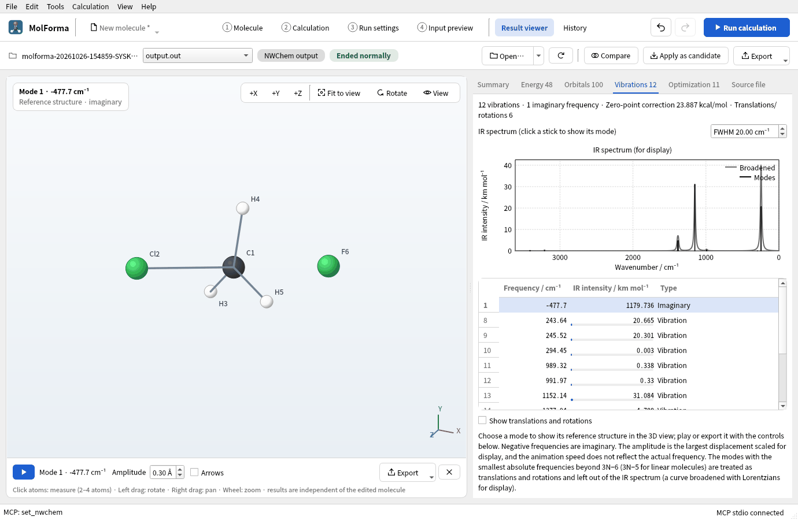Align view along +X axis
The height and width of the screenshot is (520, 798).
pos(253,93)
